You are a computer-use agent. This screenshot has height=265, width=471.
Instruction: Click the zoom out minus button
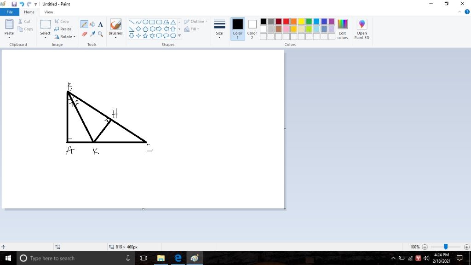coord(425,247)
